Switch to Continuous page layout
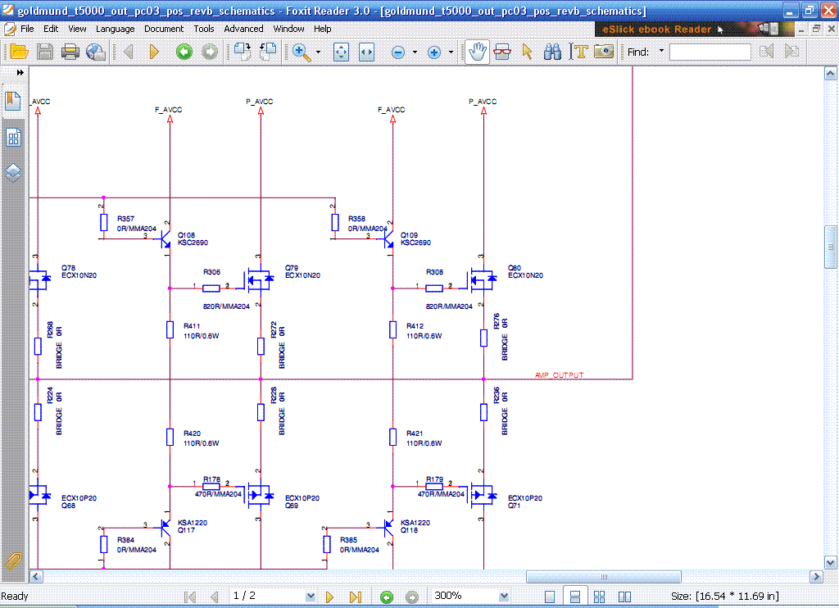The width and height of the screenshot is (839, 608). (x=575, y=597)
